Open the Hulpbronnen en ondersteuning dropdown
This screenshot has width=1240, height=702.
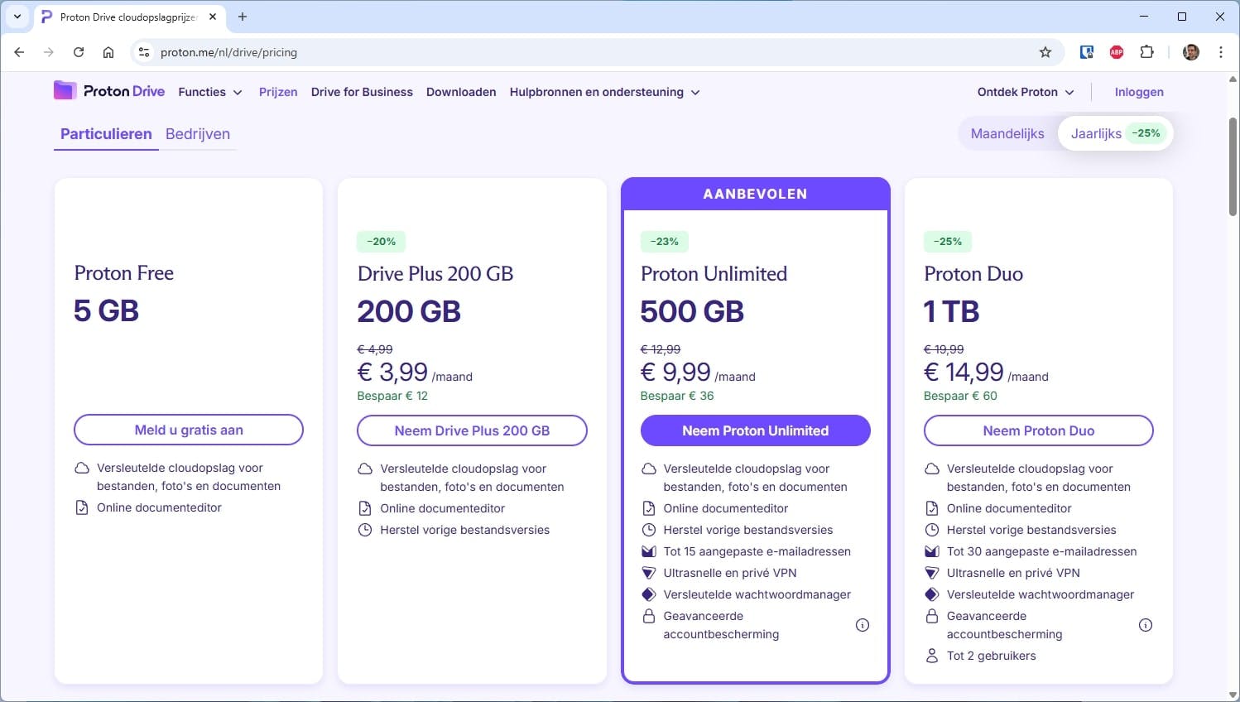[x=604, y=92]
